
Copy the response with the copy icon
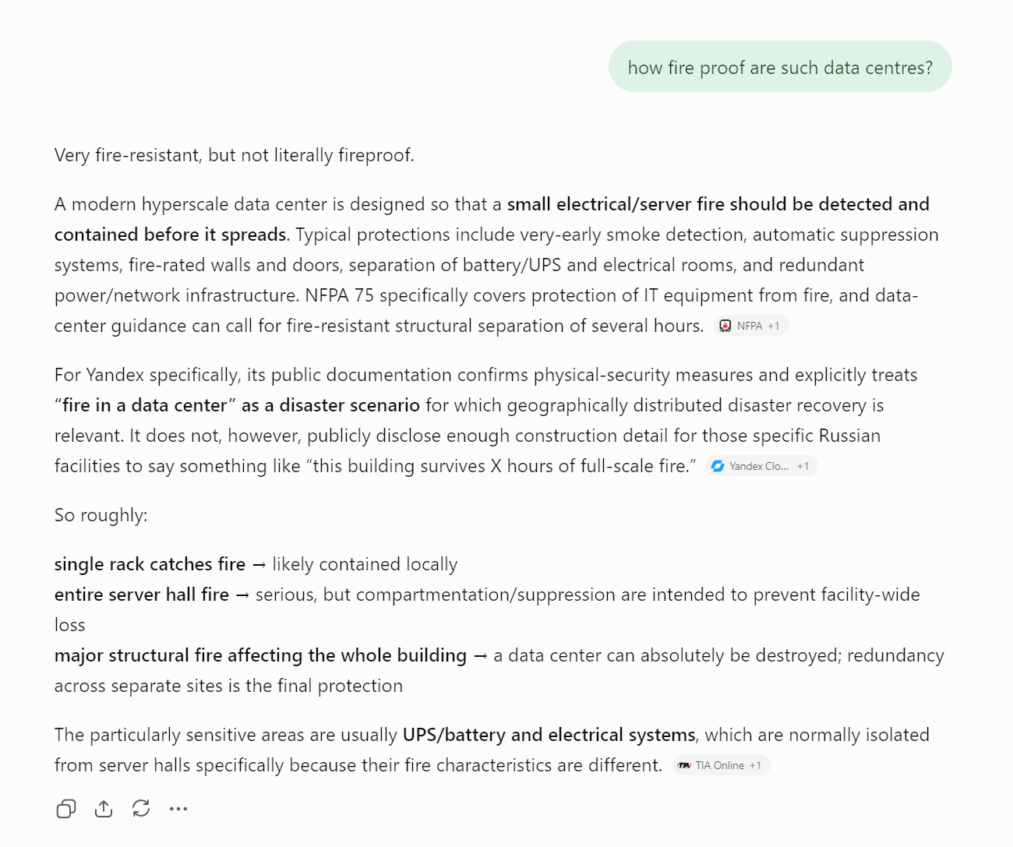tap(66, 809)
